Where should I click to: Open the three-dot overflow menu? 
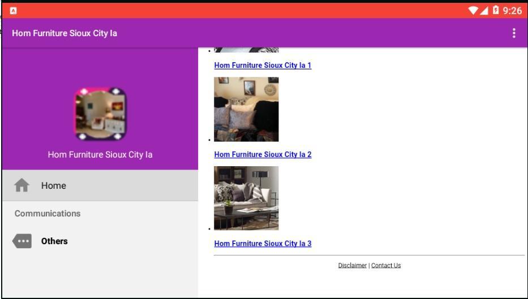coord(514,33)
